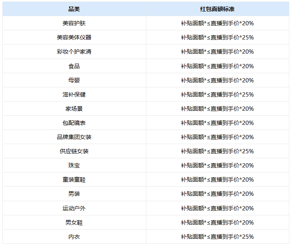Select the 母婴 category cell
The height and width of the screenshot is (246, 292).
(74, 80)
